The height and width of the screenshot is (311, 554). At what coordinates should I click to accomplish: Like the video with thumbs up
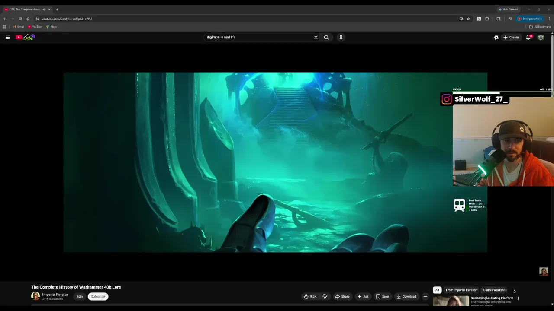point(310,296)
